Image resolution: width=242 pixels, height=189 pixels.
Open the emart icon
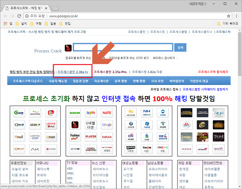[51, 137]
